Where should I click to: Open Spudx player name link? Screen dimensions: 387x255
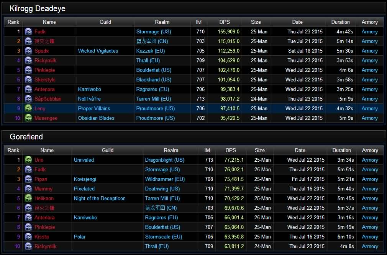coord(41,51)
